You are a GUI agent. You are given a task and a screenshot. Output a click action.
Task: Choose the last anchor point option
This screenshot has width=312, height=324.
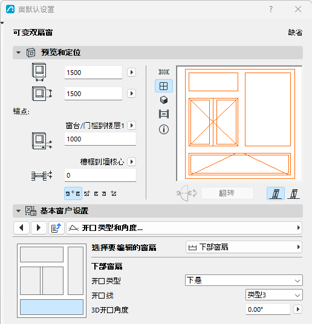click(114, 193)
